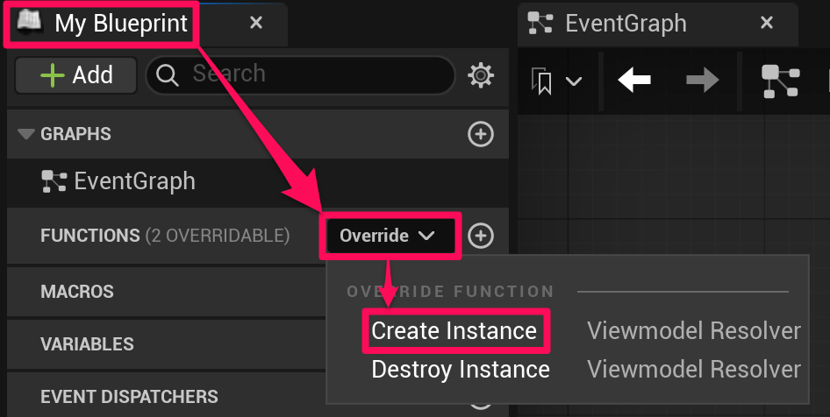The width and height of the screenshot is (830, 417).
Task: Switch to the EventGraph tab
Action: [x=626, y=23]
